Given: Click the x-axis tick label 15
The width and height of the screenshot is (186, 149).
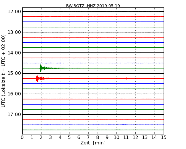Looking at the screenshot, I should pyautogui.click(x=164, y=138).
